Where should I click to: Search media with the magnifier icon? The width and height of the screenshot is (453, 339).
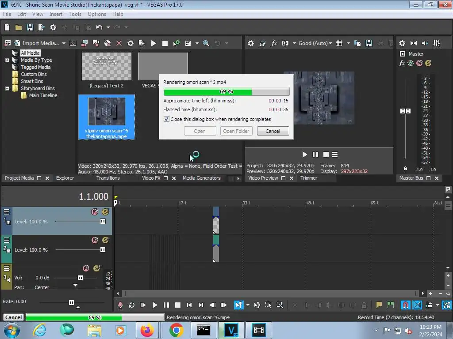[206, 43]
